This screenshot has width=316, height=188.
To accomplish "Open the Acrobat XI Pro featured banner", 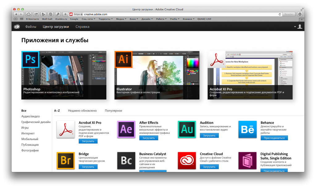I will (250, 75).
